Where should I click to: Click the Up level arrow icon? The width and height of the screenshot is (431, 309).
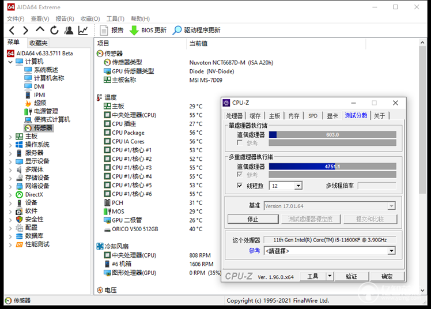tap(40, 29)
